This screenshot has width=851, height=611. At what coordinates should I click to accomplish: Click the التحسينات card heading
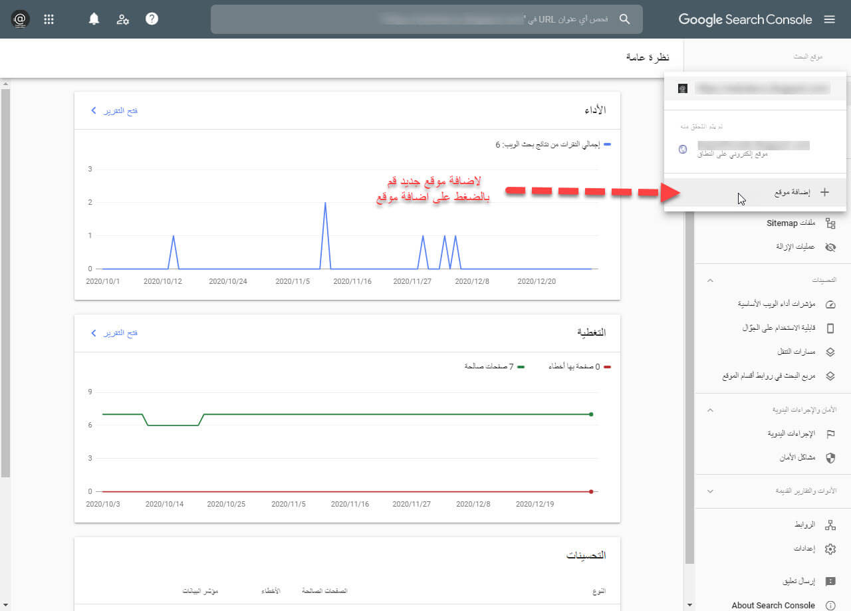tap(586, 555)
